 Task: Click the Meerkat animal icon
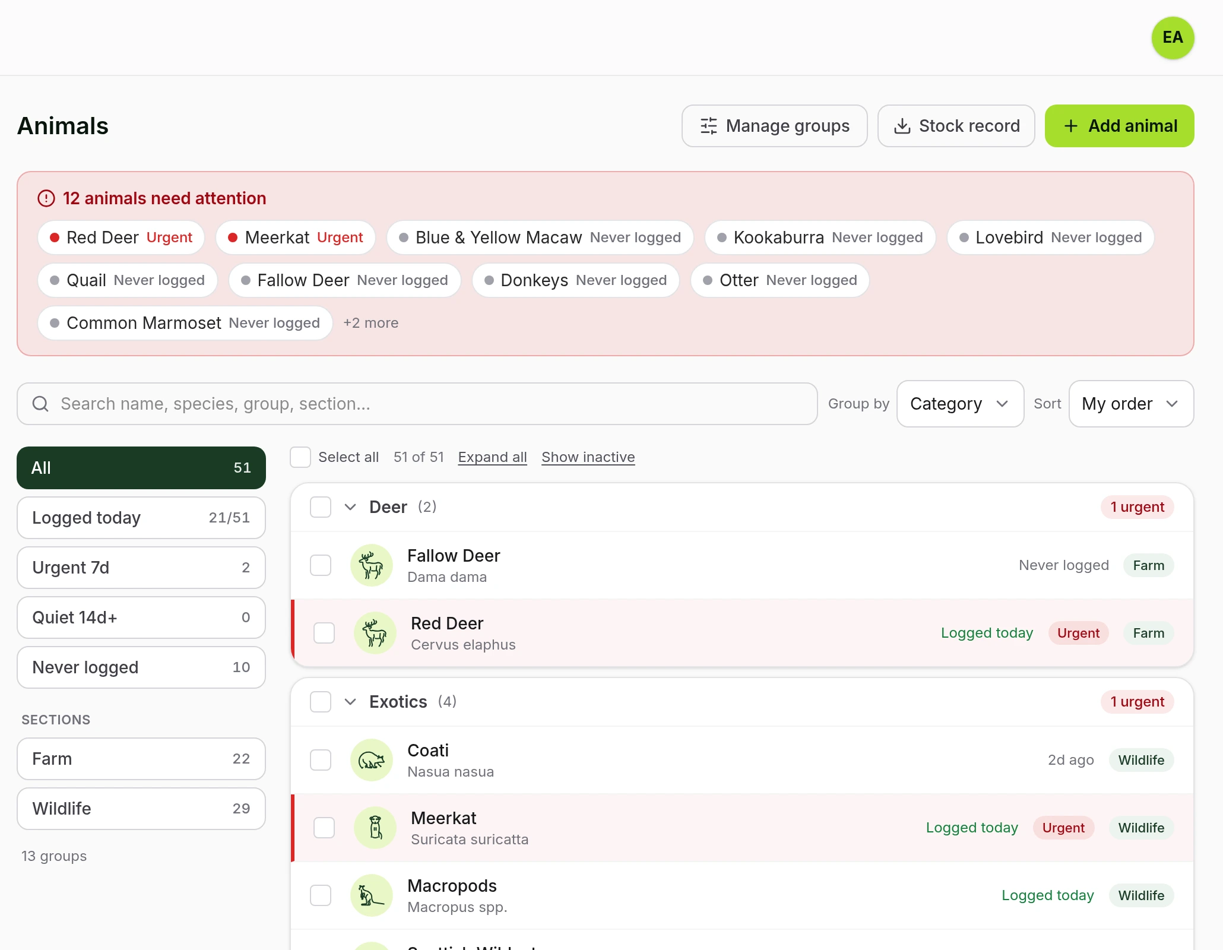tap(375, 828)
